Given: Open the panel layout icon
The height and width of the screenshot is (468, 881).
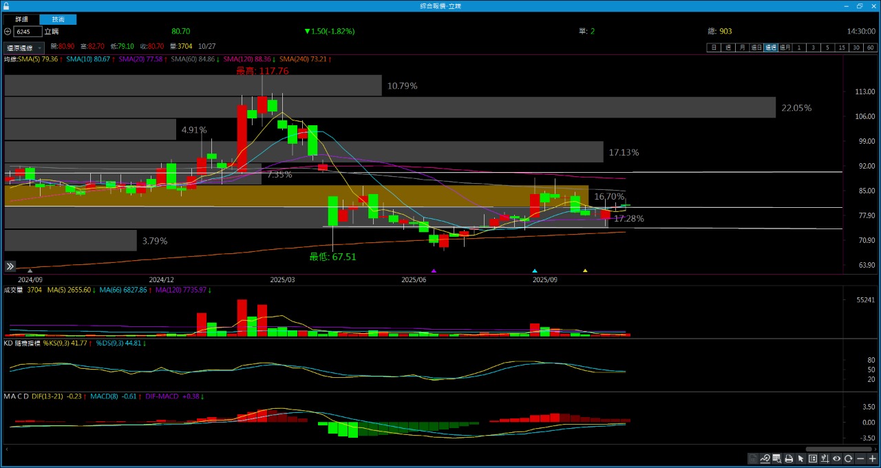Looking at the screenshot, I should click(813, 459).
